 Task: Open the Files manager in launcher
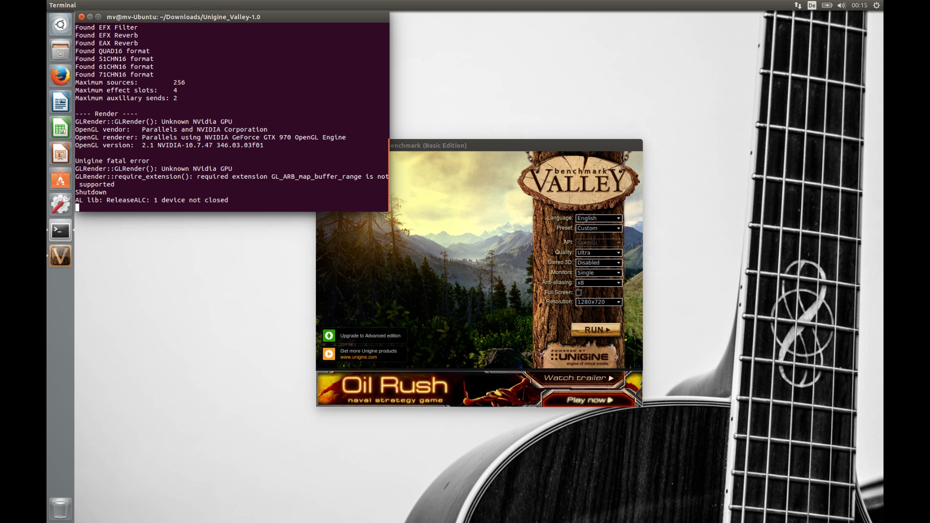click(60, 50)
